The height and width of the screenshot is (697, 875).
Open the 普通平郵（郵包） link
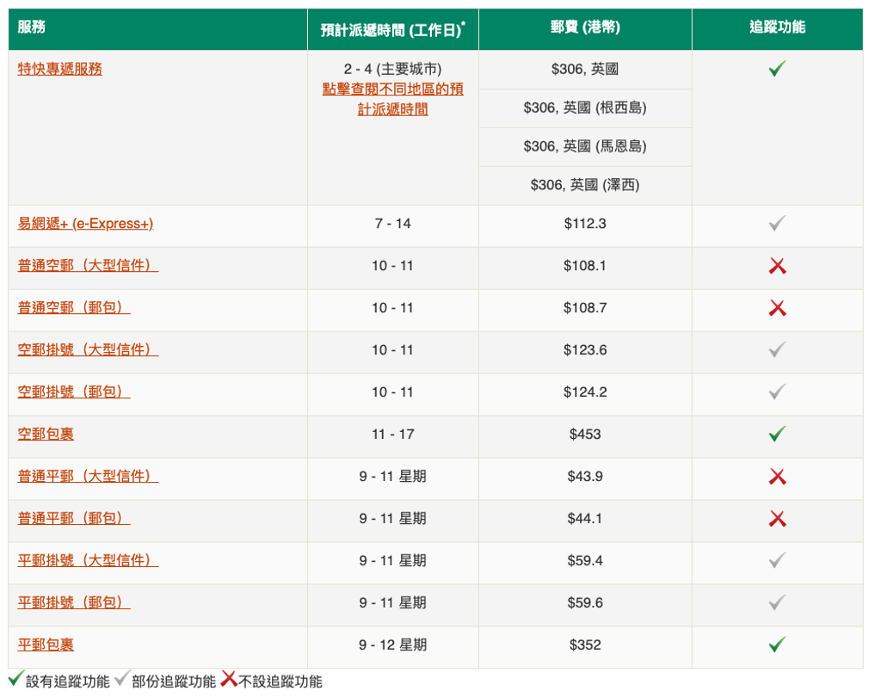point(74,519)
